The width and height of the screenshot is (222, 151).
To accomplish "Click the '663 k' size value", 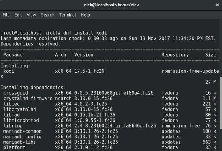I will pos(210,142).
